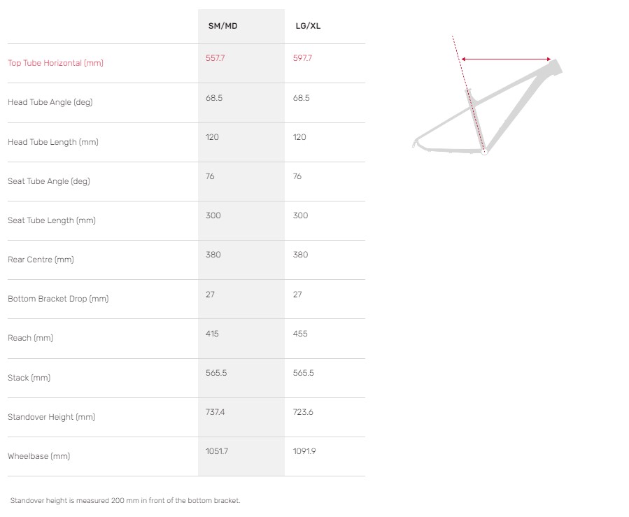629x517 pixels.
Task: Click the Stack row label
Action: pyautogui.click(x=29, y=378)
